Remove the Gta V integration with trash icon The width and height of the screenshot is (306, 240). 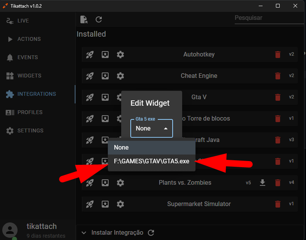pyautogui.click(x=278, y=97)
